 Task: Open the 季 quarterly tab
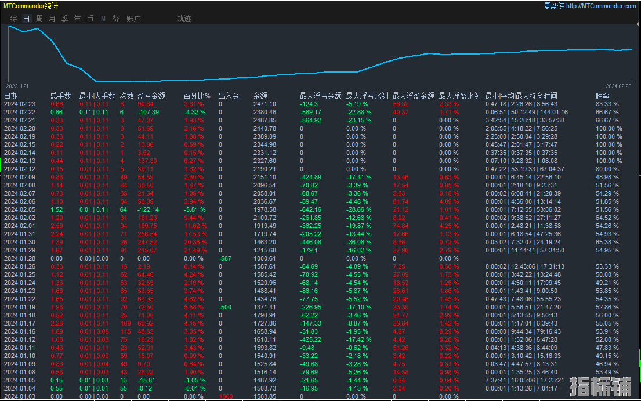[x=64, y=19]
